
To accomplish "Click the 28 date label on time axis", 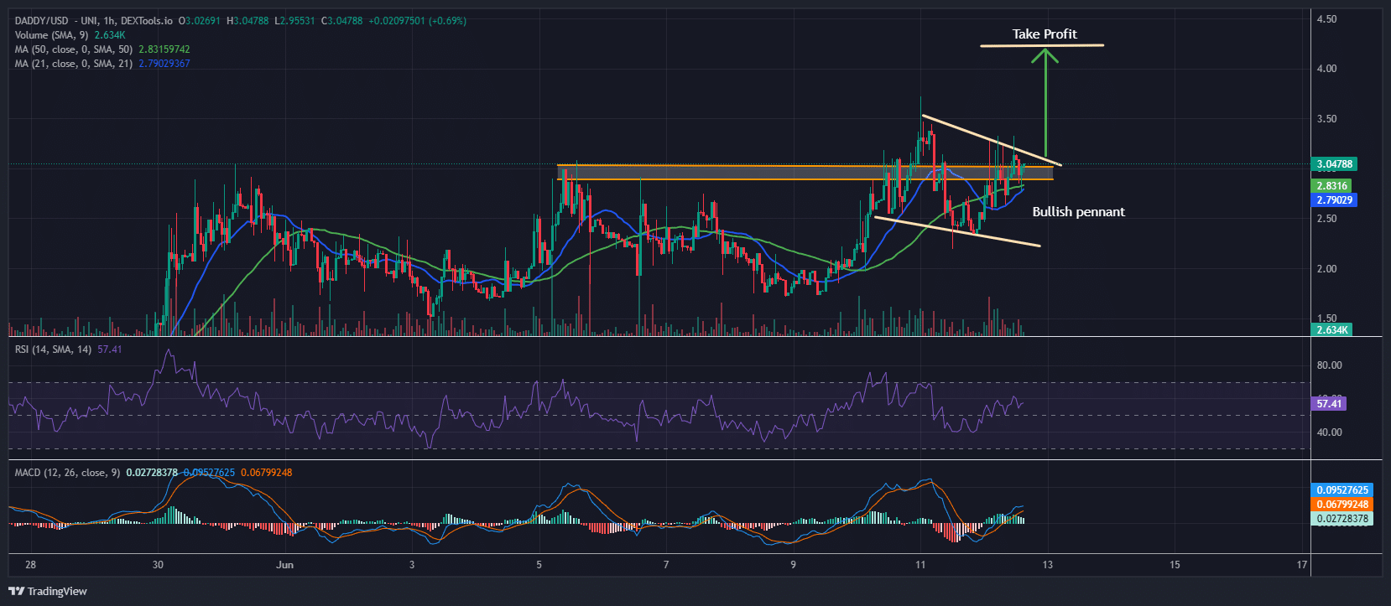I will point(31,565).
